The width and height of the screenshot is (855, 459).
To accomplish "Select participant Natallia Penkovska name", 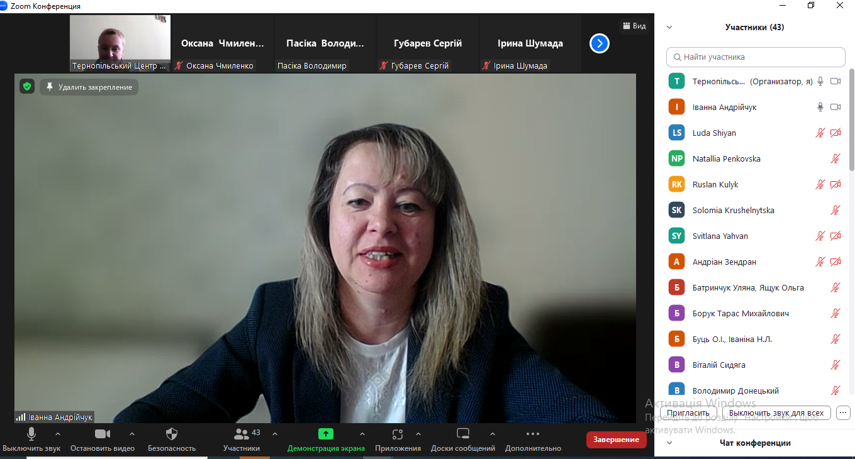I will (726, 158).
